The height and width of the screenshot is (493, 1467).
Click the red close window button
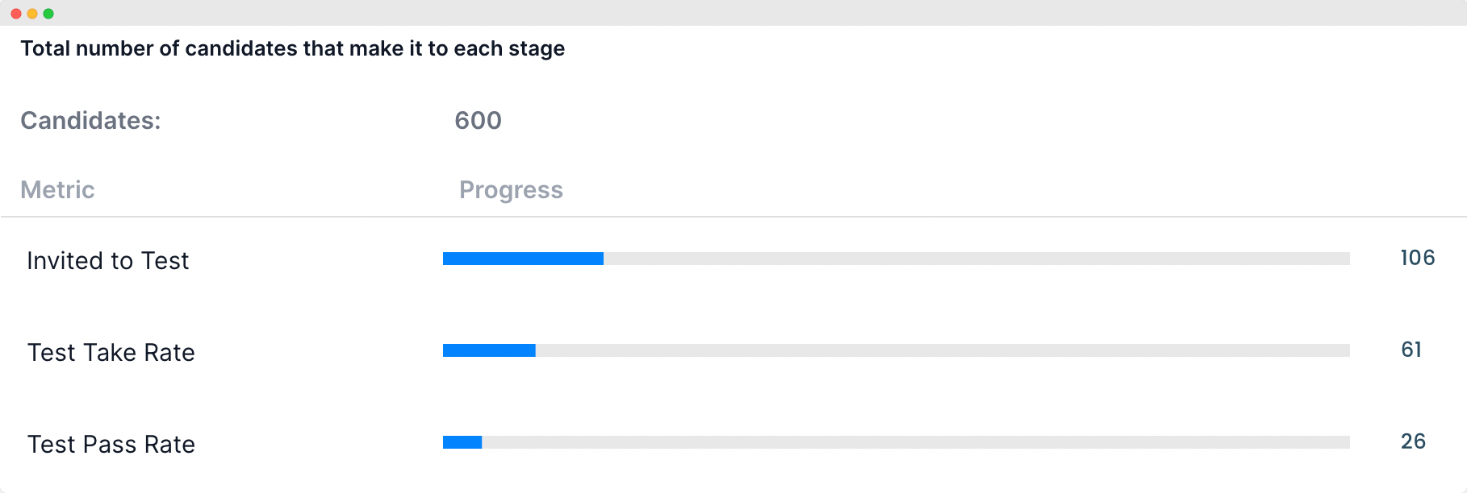[x=16, y=14]
